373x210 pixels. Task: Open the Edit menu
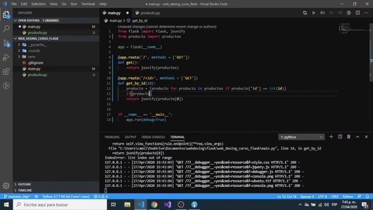24,4
